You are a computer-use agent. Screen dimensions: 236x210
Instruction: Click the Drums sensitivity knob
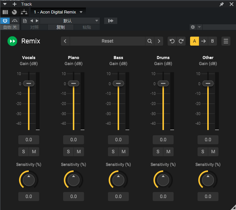point(163,180)
